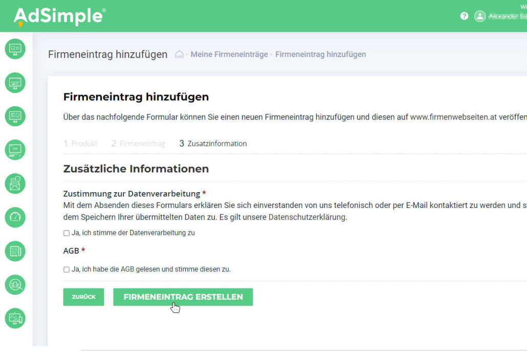Select step '3 Zusatzinformation'

point(213,144)
